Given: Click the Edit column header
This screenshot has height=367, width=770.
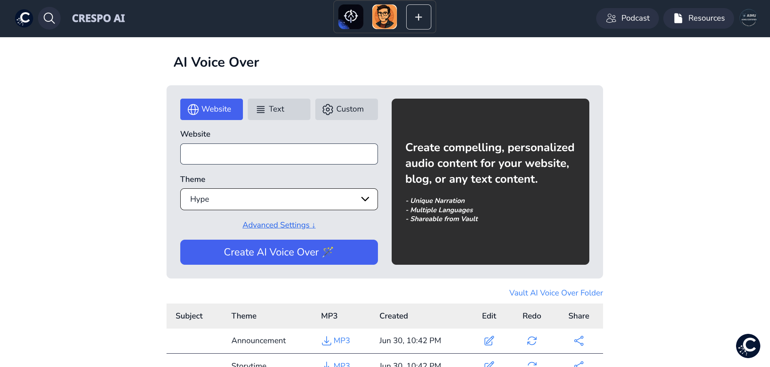Looking at the screenshot, I should point(489,316).
